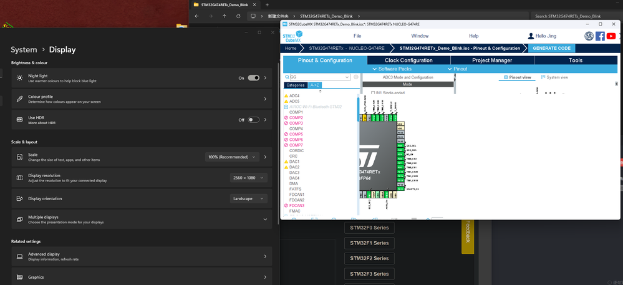
Task: Click the GG search input field
Action: [x=317, y=77]
